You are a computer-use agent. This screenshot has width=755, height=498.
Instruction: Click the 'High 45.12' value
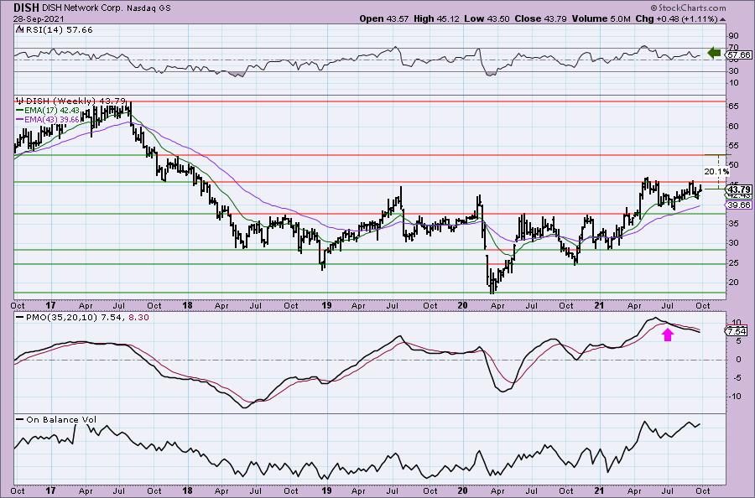[436, 18]
